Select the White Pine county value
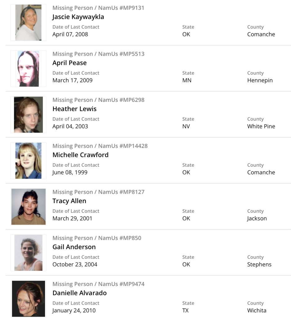 coord(261,126)
